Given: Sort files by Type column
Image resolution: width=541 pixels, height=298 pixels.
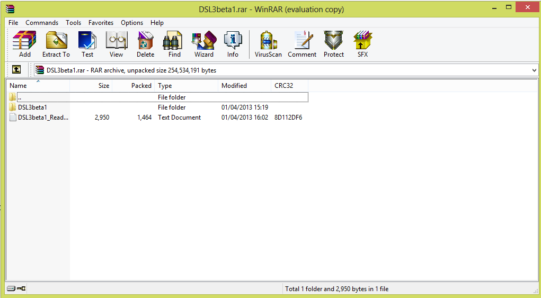Looking at the screenshot, I should click(187, 86).
